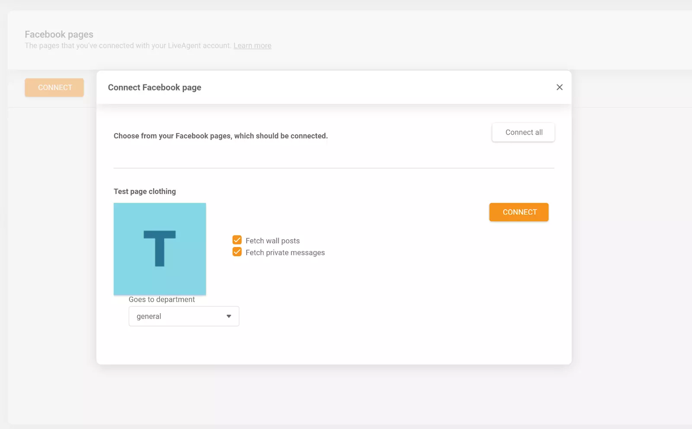Viewport: 692px width, 429px height.
Task: Open the Learn more link
Action: [252, 45]
